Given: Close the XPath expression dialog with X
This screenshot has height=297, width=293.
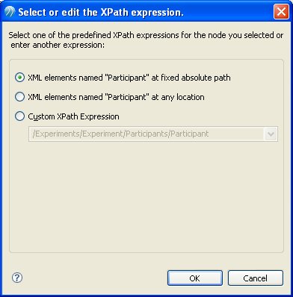Looking at the screenshot, I should 281,12.
